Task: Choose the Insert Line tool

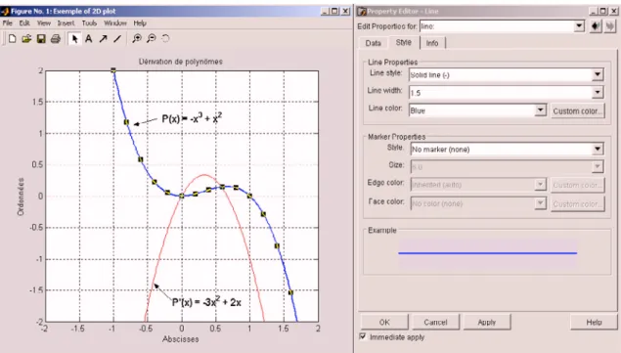Action: click(117, 38)
